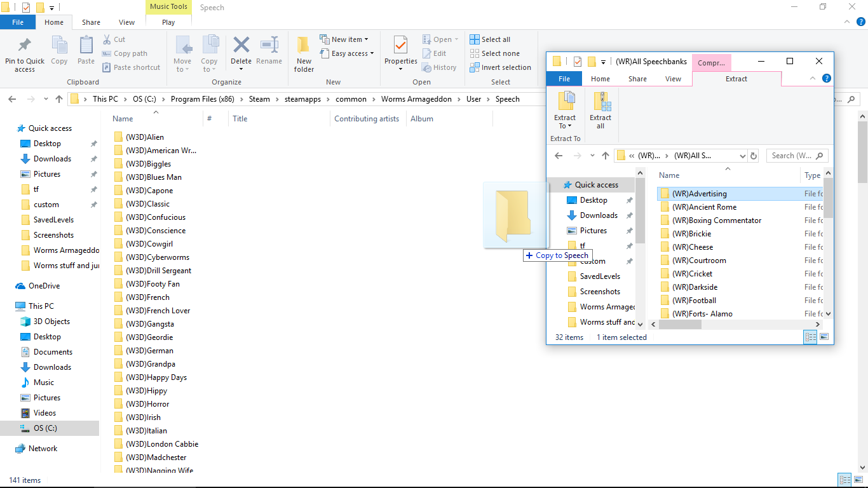Click the horizontal scrollbar in the speechbanks file list
The height and width of the screenshot is (488, 868).
point(680,325)
